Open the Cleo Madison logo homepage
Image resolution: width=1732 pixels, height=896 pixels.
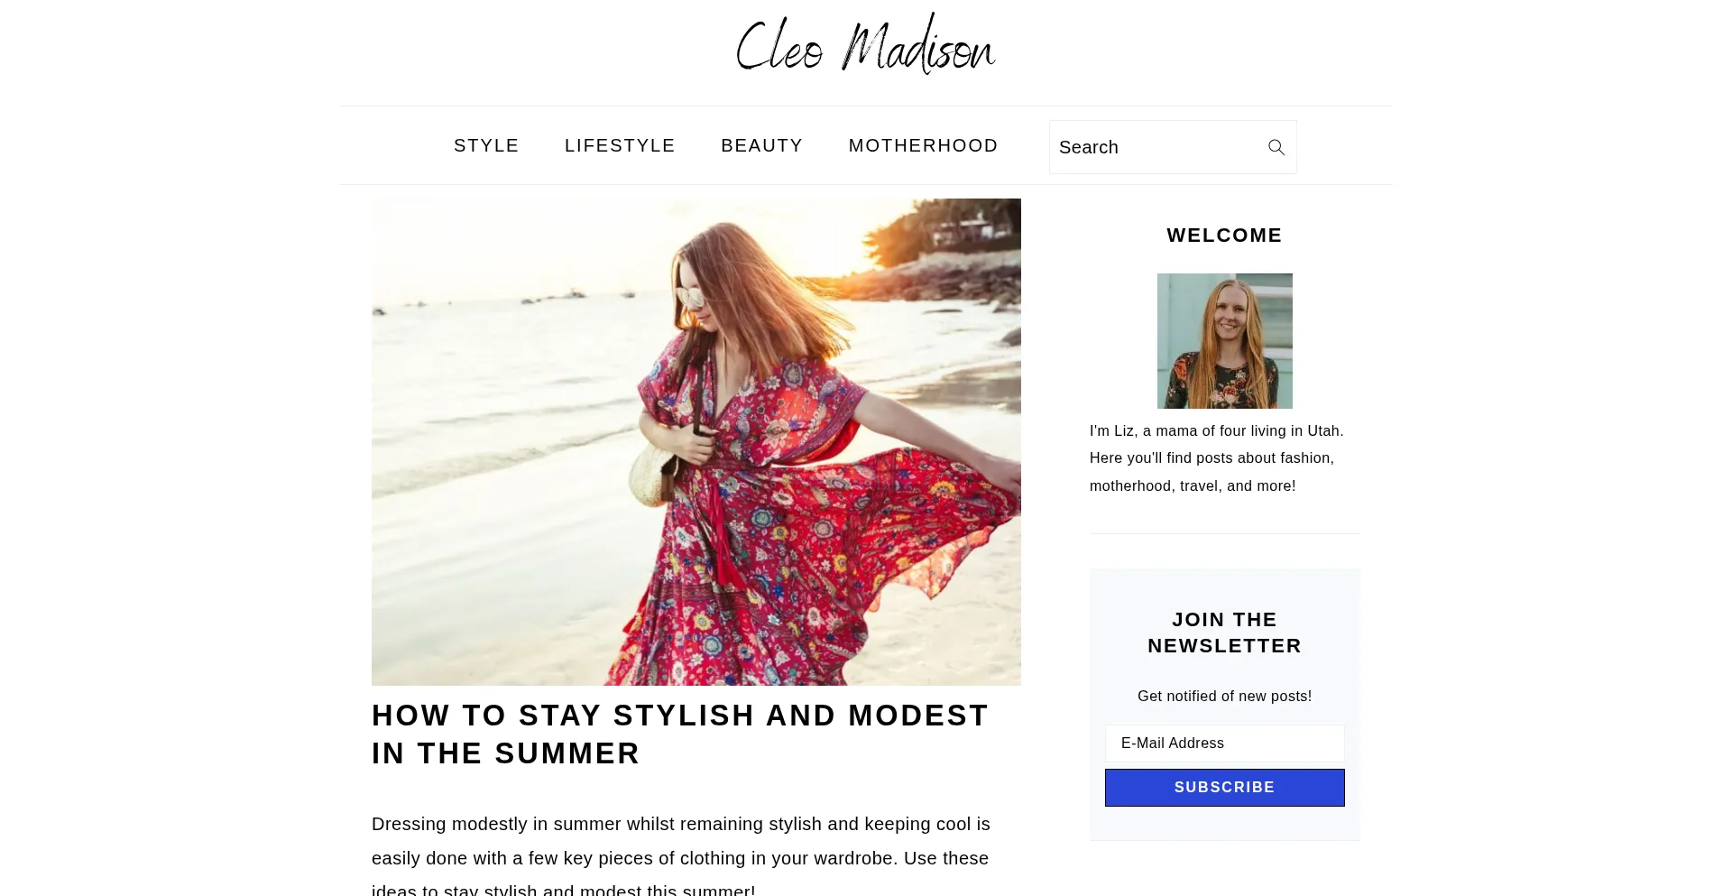coord(866,44)
